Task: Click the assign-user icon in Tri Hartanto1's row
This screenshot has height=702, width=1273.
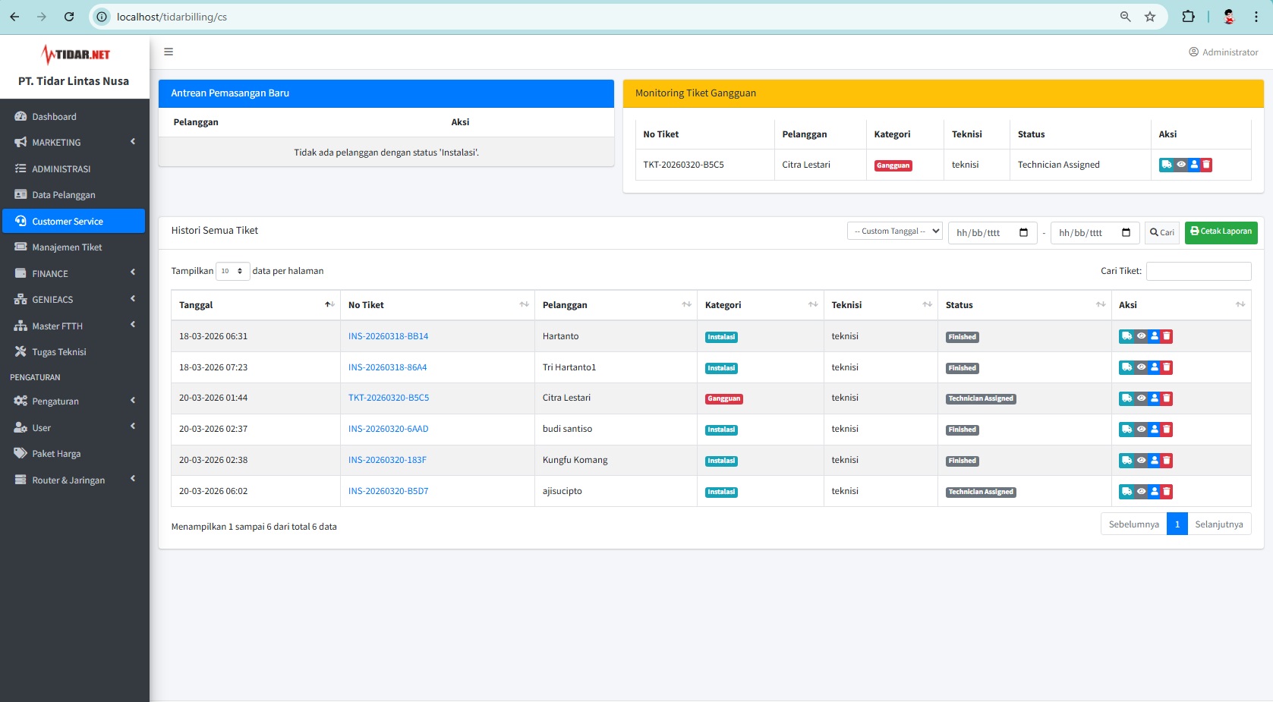Action: click(x=1155, y=367)
